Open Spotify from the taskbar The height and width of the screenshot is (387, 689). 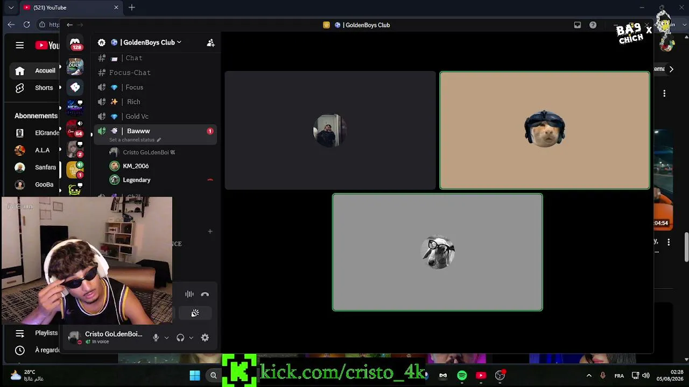pyautogui.click(x=462, y=375)
